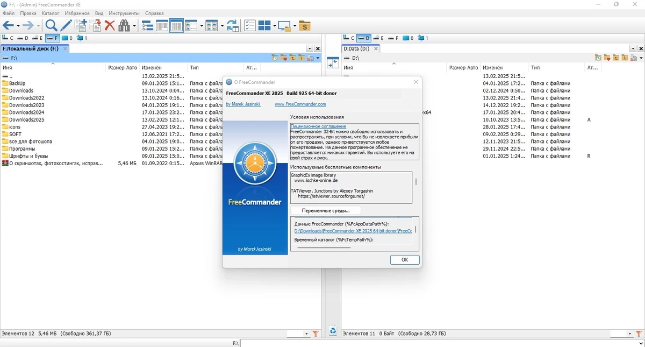Toggle the folder tree view icon
645x347 pixels.
[x=147, y=25]
